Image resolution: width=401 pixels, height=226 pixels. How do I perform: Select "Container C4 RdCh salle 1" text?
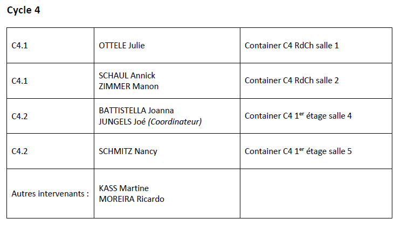tap(292, 46)
